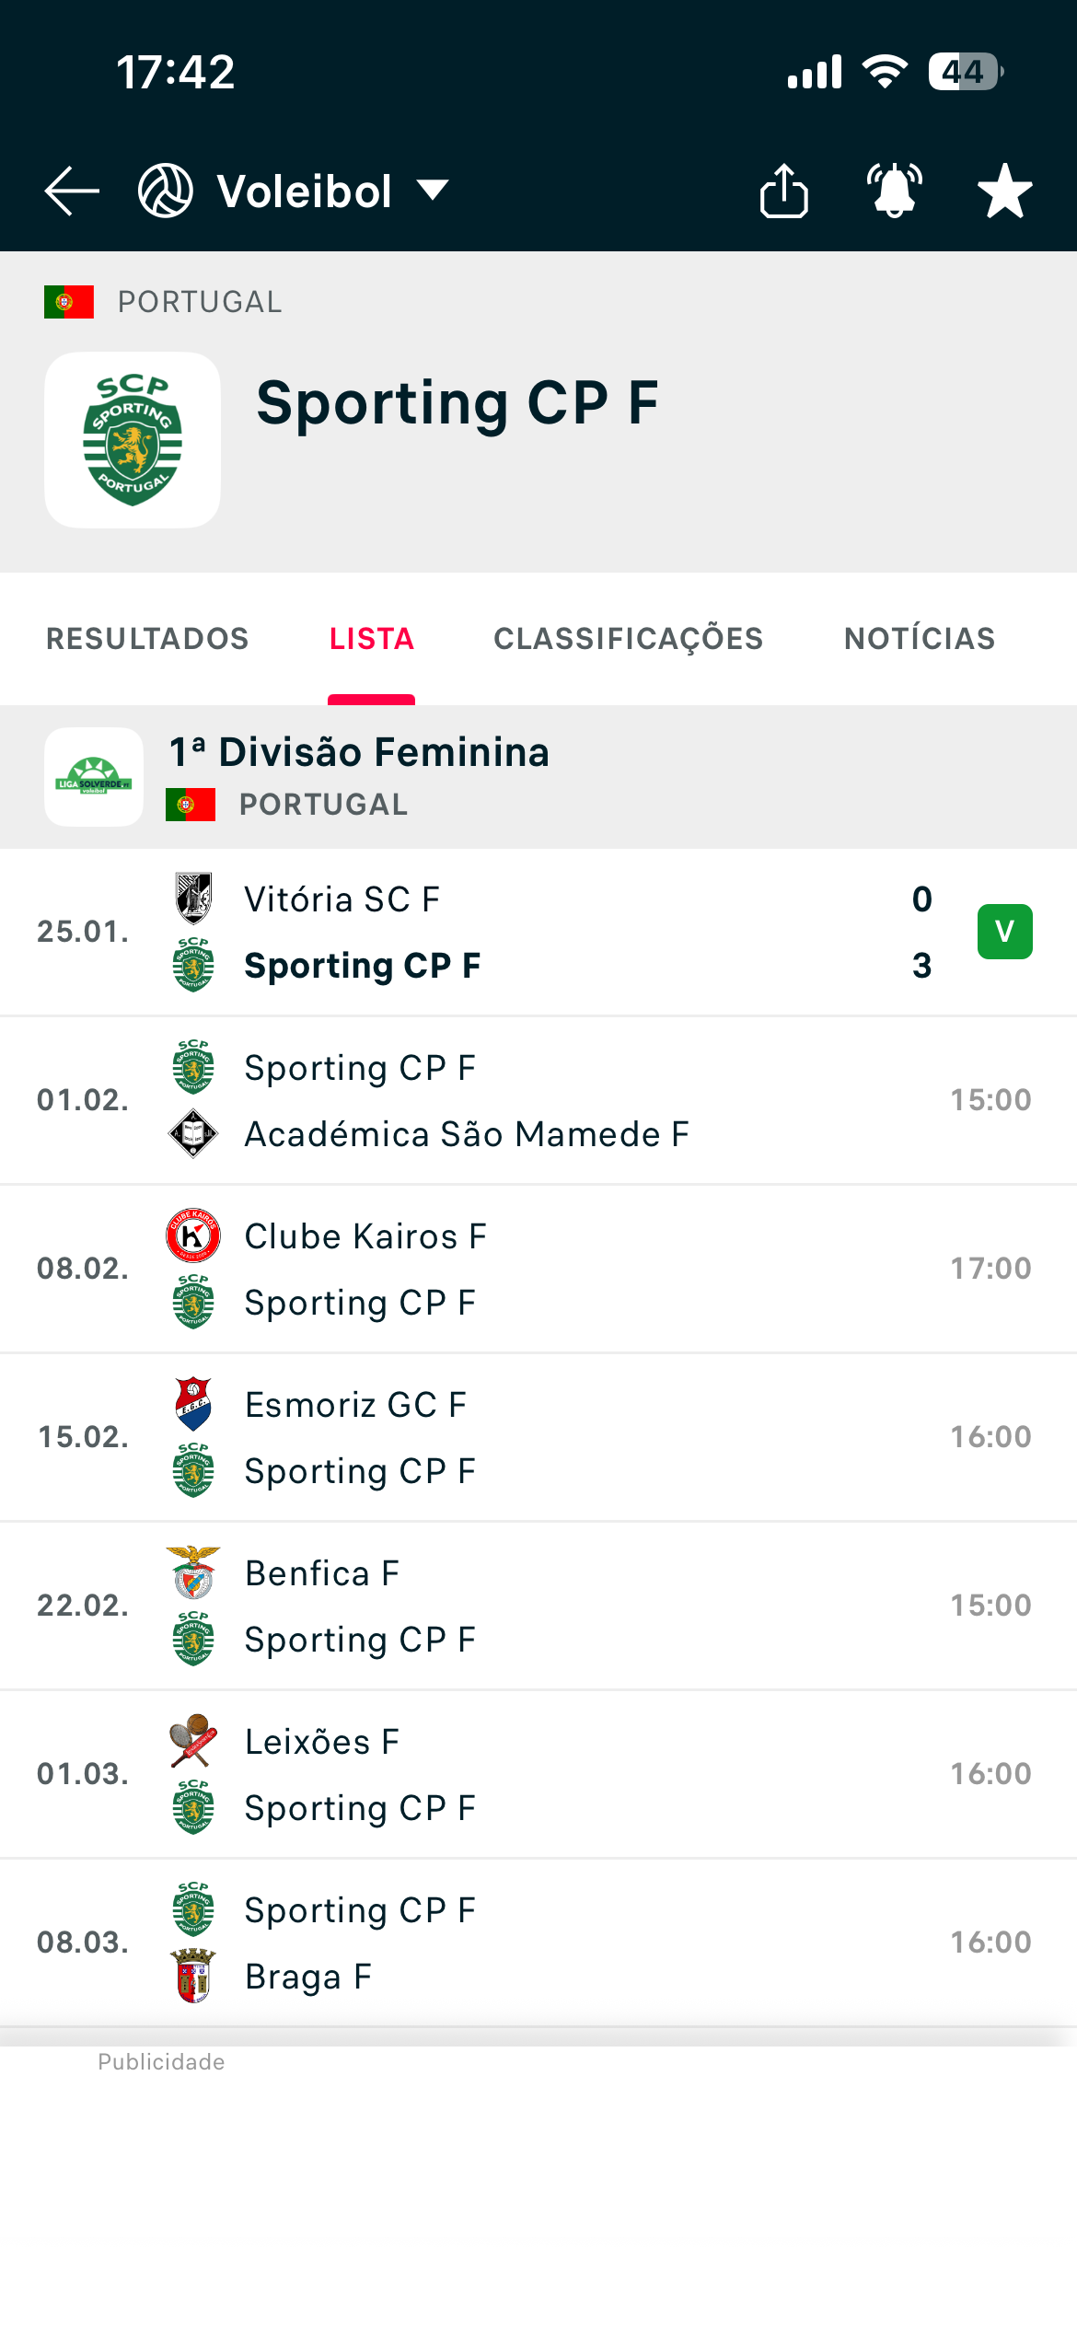This screenshot has height=2331, width=1077.
Task: Tap the green V win badge
Action: (1004, 932)
